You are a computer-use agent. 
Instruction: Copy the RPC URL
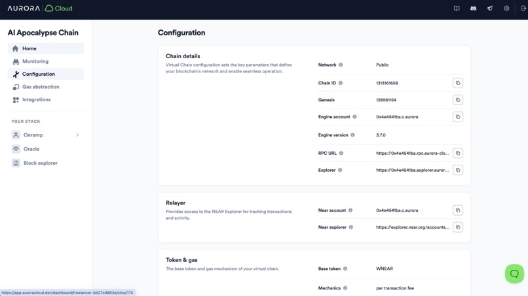pos(458,153)
